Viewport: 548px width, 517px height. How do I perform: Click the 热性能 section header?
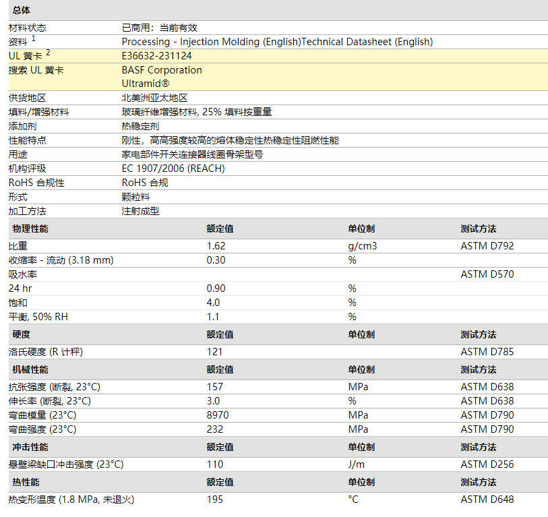pyautogui.click(x=26, y=483)
